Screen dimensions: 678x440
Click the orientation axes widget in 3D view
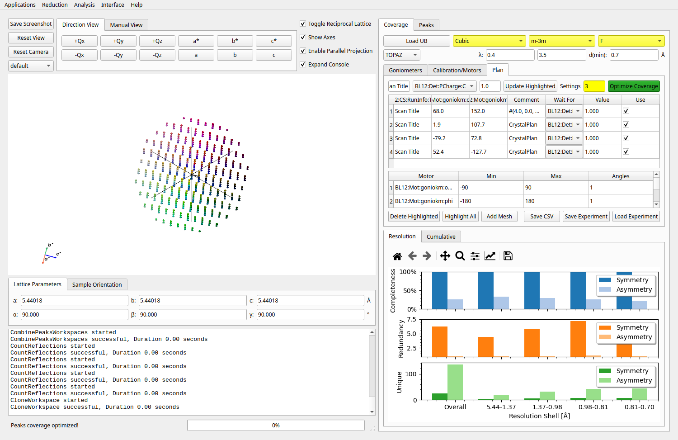[51, 254]
